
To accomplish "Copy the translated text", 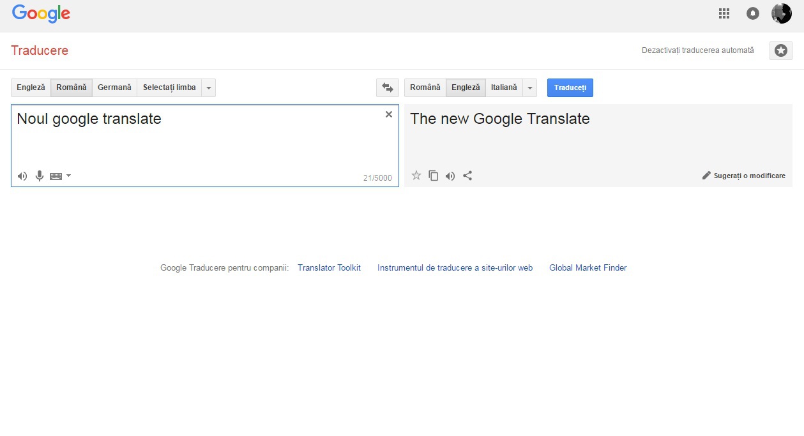I will (434, 176).
